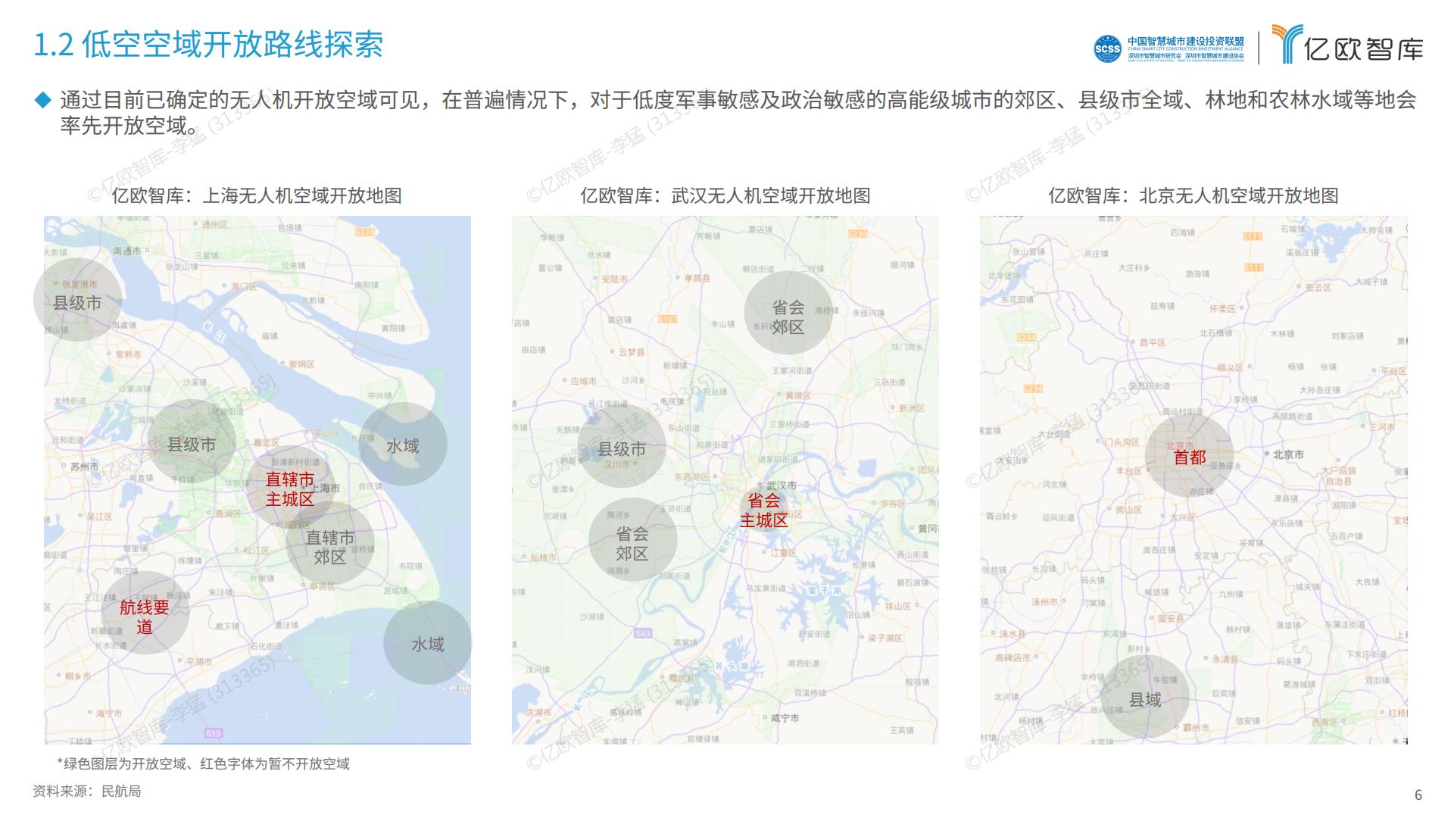Click the SCSS alliance logo

(x=1169, y=48)
